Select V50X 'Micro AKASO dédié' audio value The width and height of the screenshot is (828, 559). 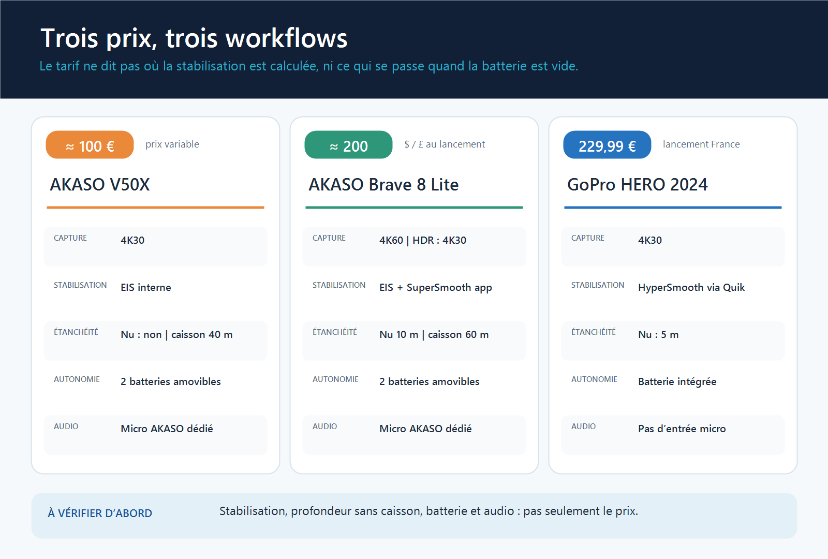point(167,429)
